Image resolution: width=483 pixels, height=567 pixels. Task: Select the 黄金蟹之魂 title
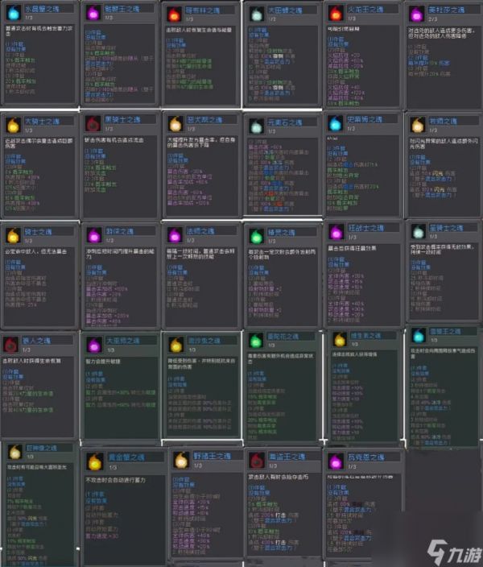126,457
